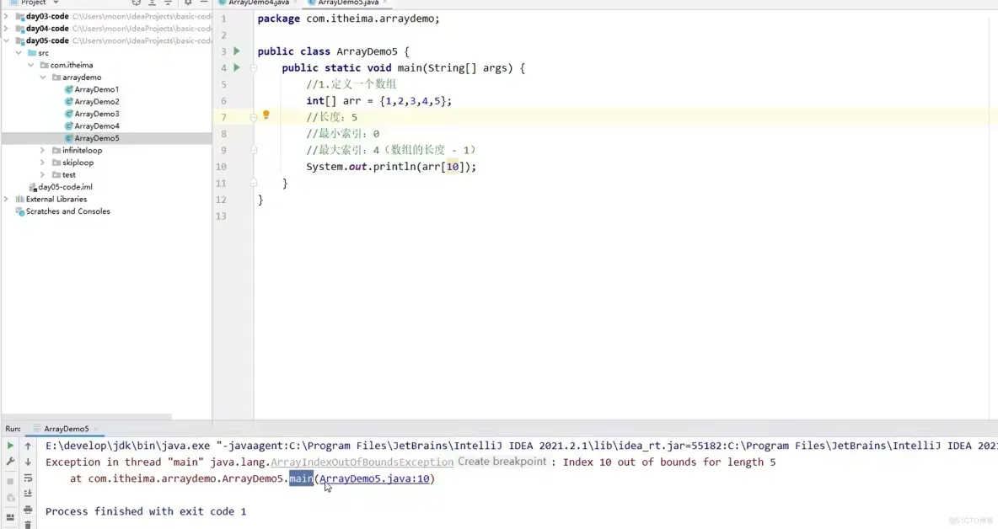The height and width of the screenshot is (529, 998).
Task: Collapse main method fold marker on line 4
Action: coord(254,67)
